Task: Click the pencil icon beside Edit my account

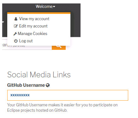Action: tap(16, 26)
